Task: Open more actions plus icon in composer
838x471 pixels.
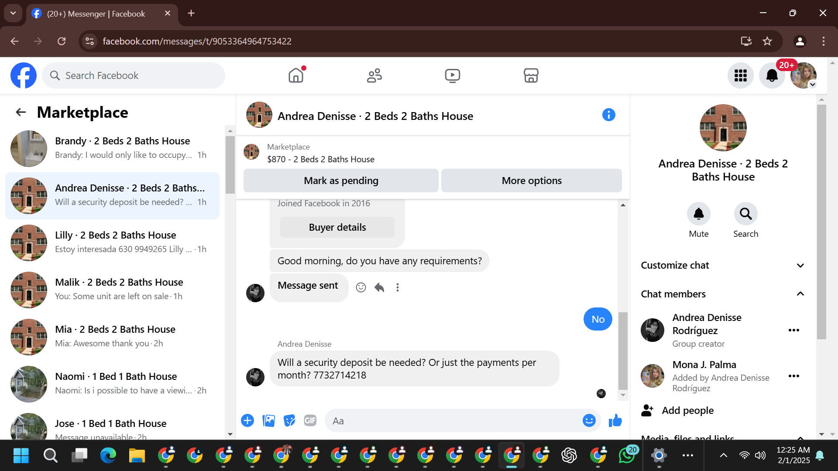Action: 247,420
